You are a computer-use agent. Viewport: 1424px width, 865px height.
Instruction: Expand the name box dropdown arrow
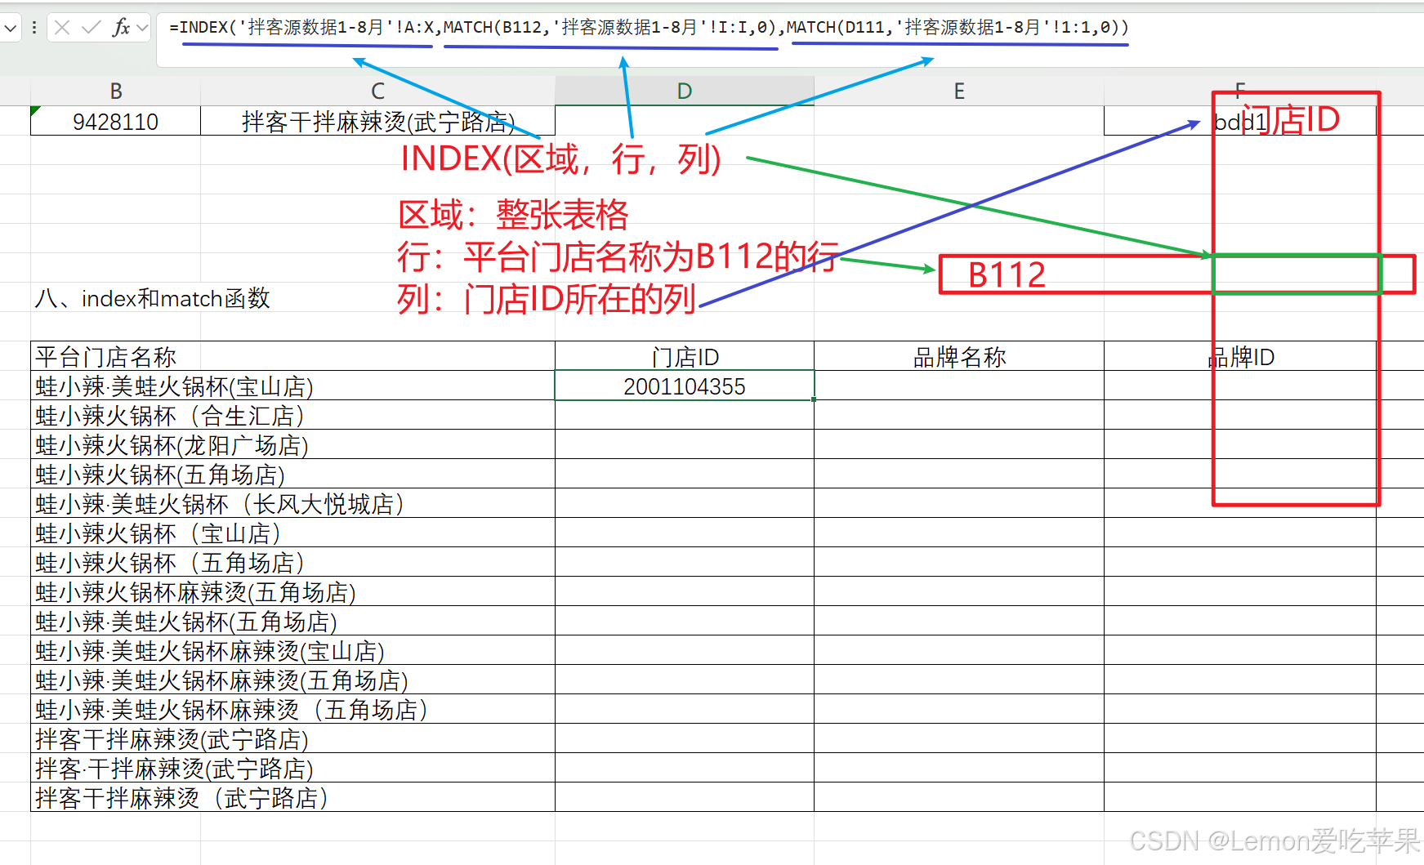tap(10, 28)
